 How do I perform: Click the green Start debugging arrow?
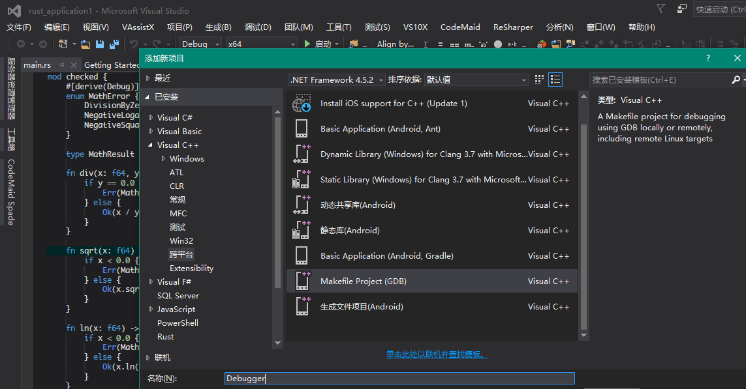307,44
